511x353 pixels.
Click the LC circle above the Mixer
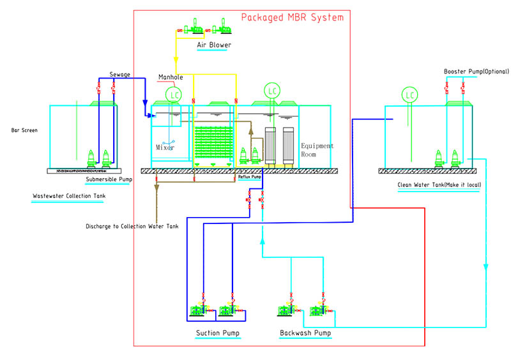point(173,94)
